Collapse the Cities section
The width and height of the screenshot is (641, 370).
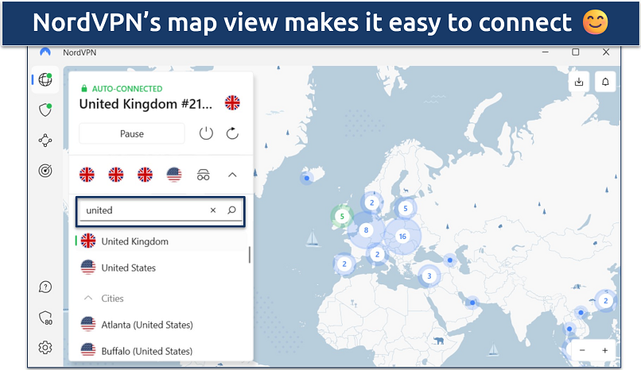tap(88, 299)
